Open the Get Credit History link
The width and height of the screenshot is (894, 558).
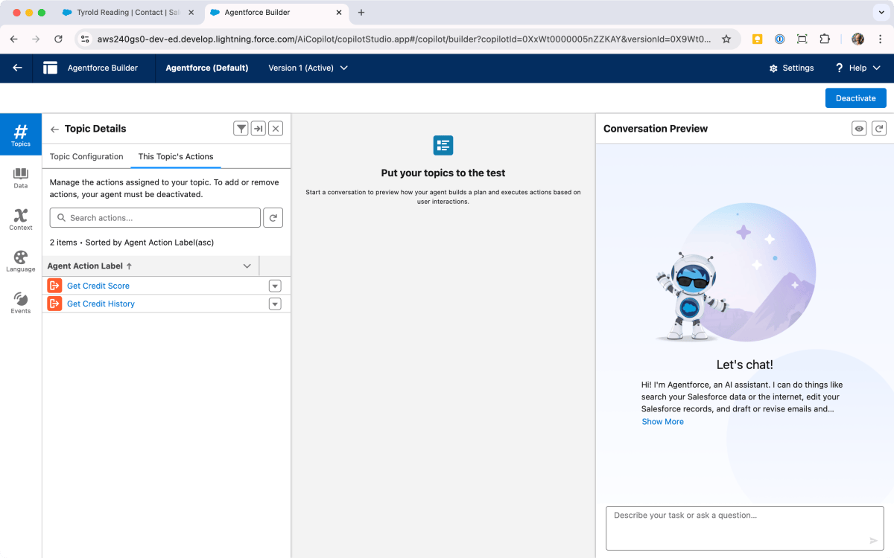pos(101,304)
